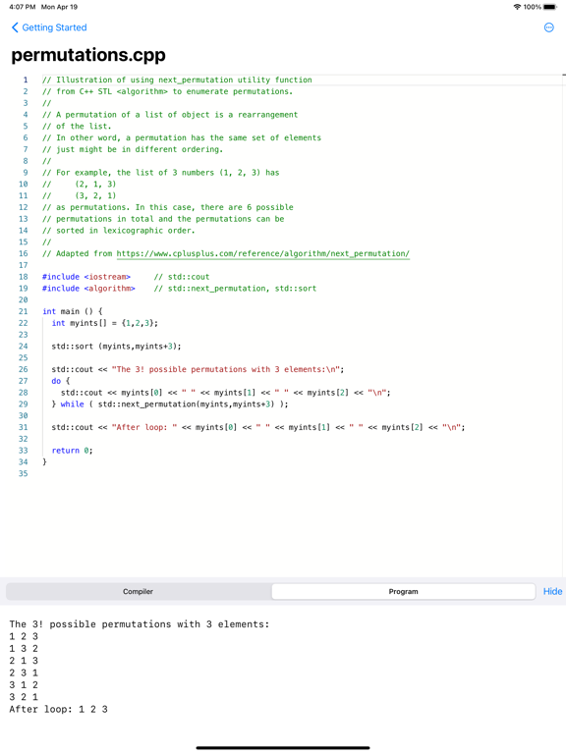566x754 pixels.
Task: Click line number 1 in gutter
Action: 26,80
